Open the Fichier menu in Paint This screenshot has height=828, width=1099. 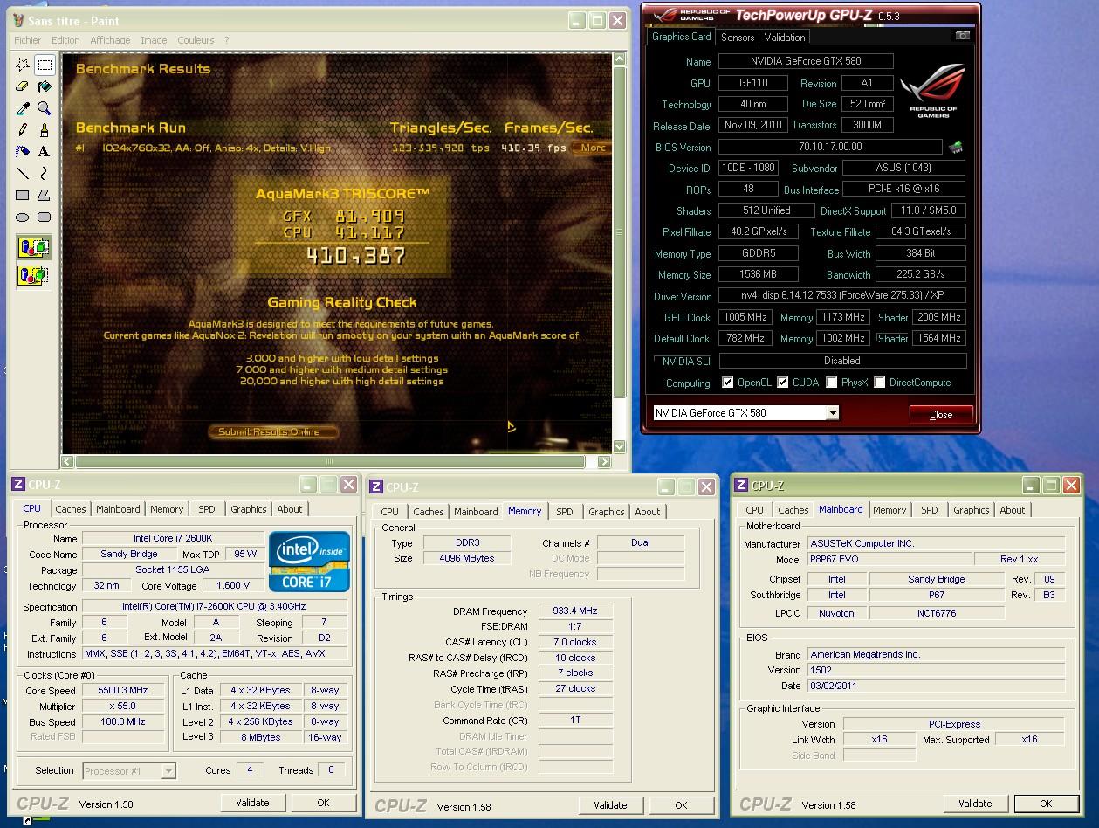tap(28, 40)
